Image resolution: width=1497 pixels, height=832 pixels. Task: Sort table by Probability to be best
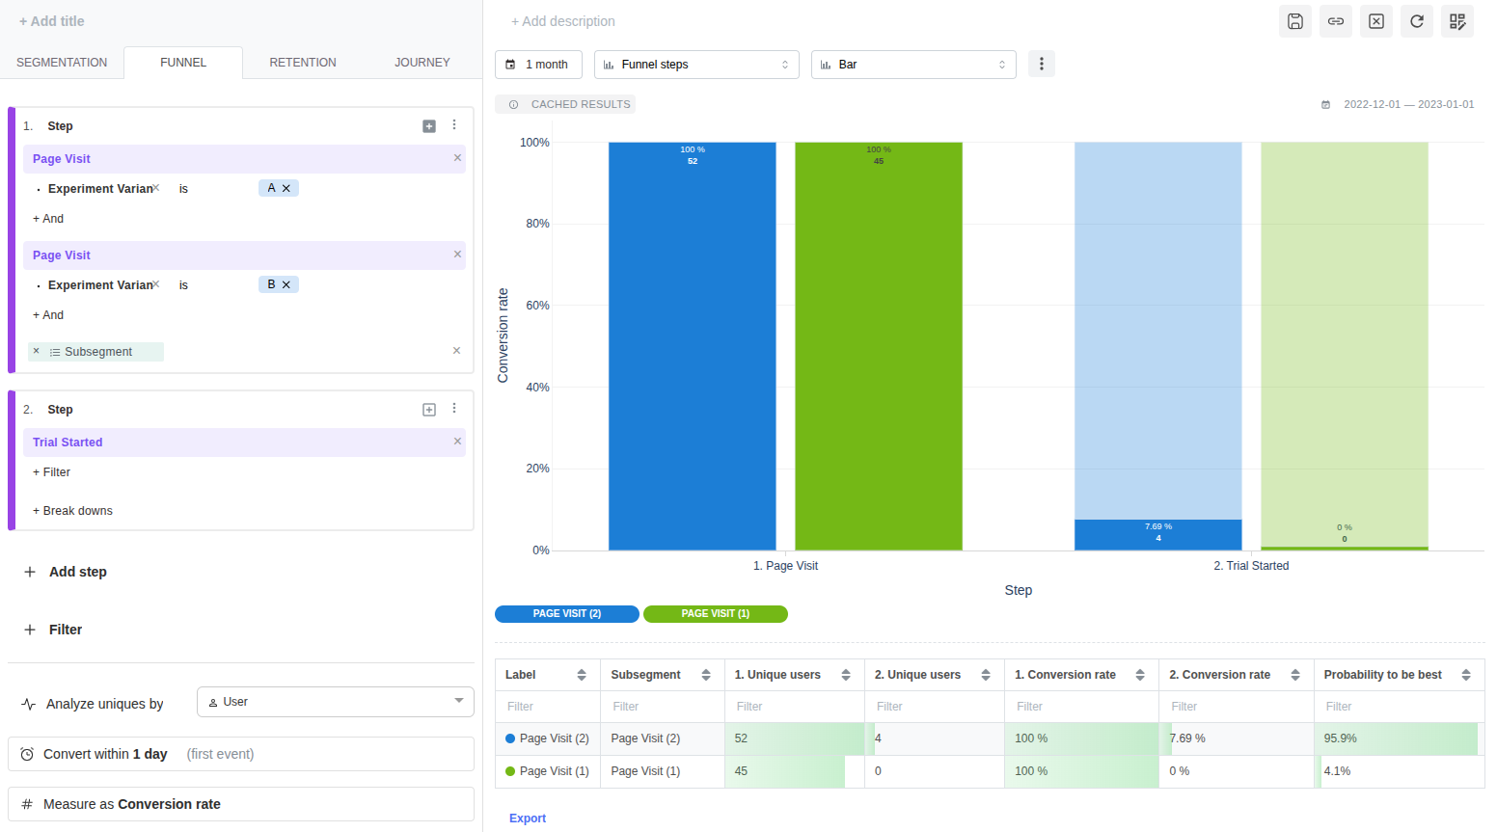(1465, 675)
